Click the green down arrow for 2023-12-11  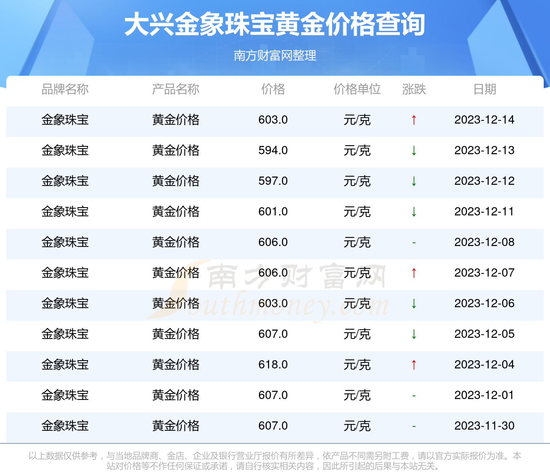pos(414,211)
